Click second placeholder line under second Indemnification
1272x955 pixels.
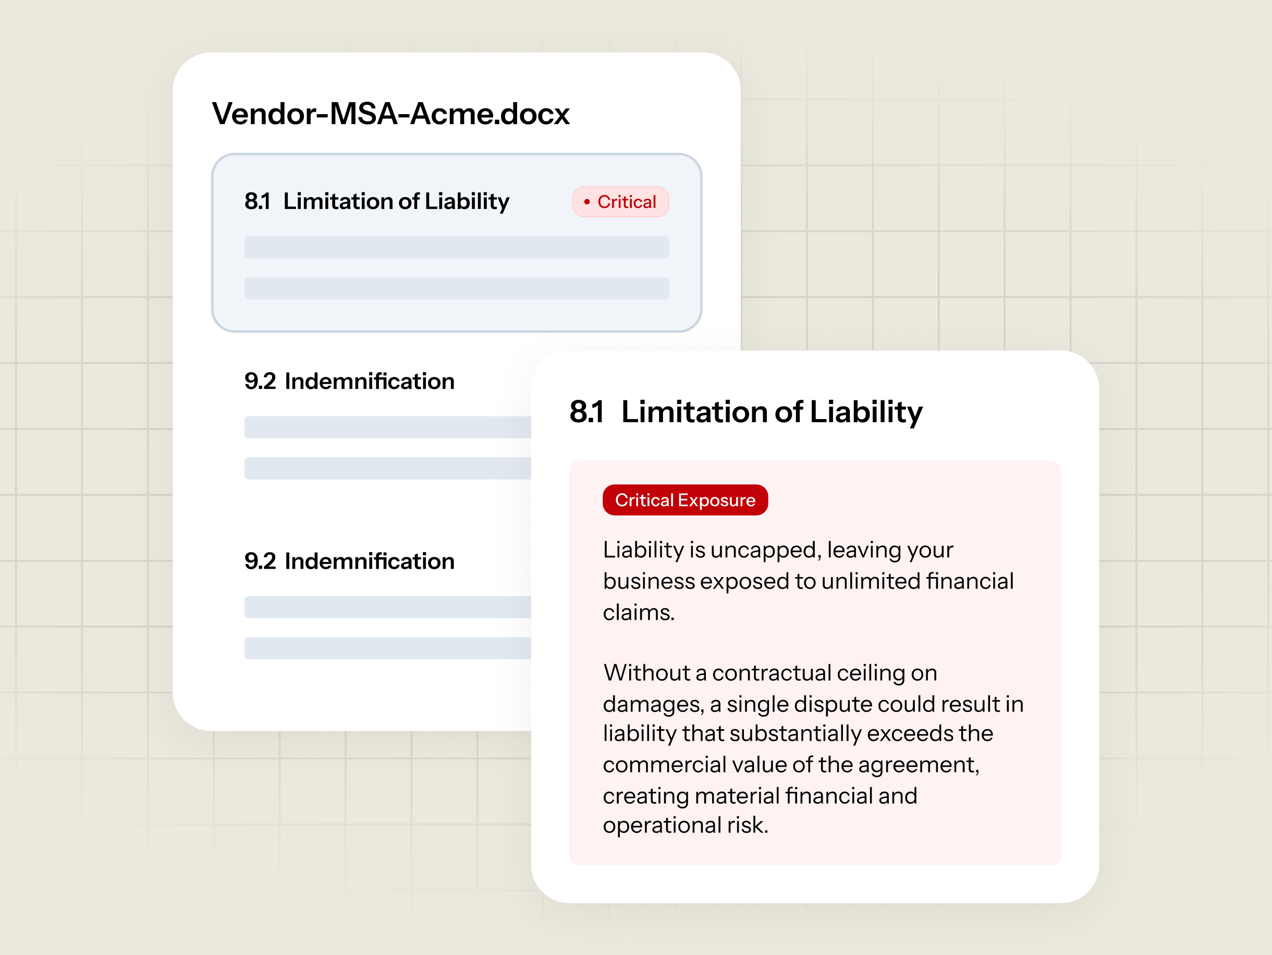[x=387, y=648]
